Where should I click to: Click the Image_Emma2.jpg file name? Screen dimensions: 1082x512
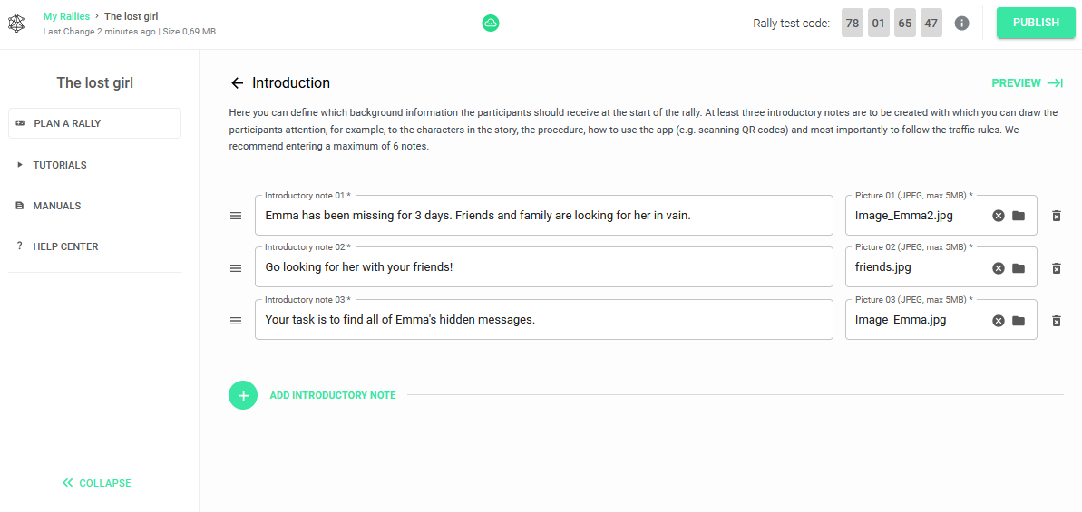click(904, 216)
